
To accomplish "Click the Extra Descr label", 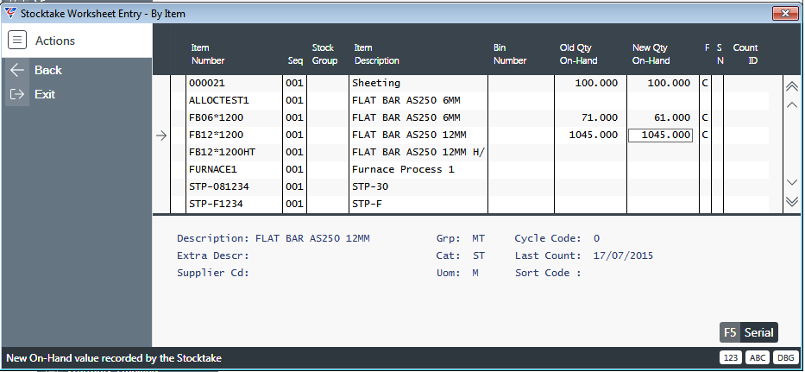I will click(213, 255).
